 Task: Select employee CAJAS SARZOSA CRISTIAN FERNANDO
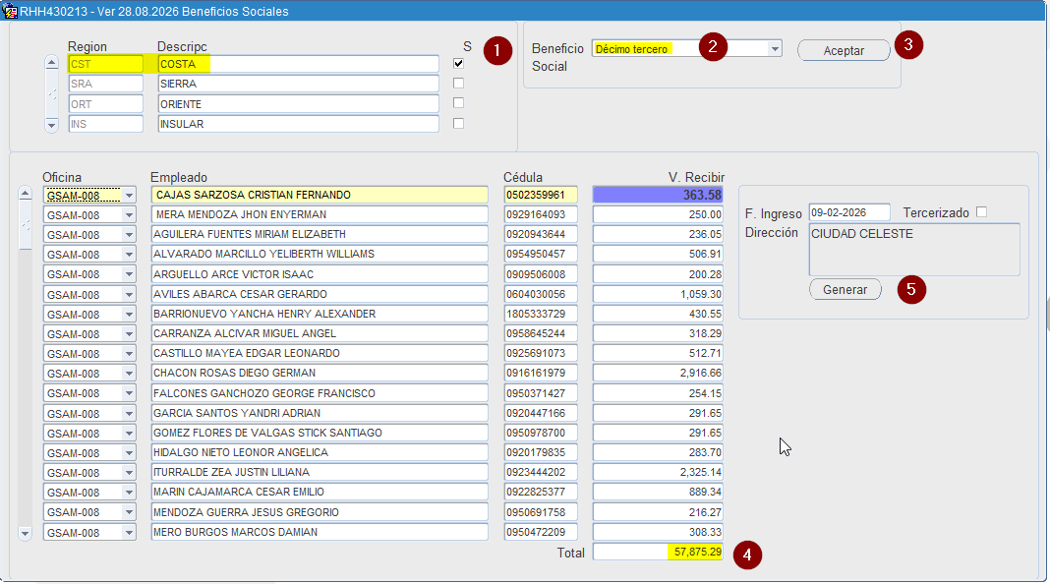pos(320,195)
